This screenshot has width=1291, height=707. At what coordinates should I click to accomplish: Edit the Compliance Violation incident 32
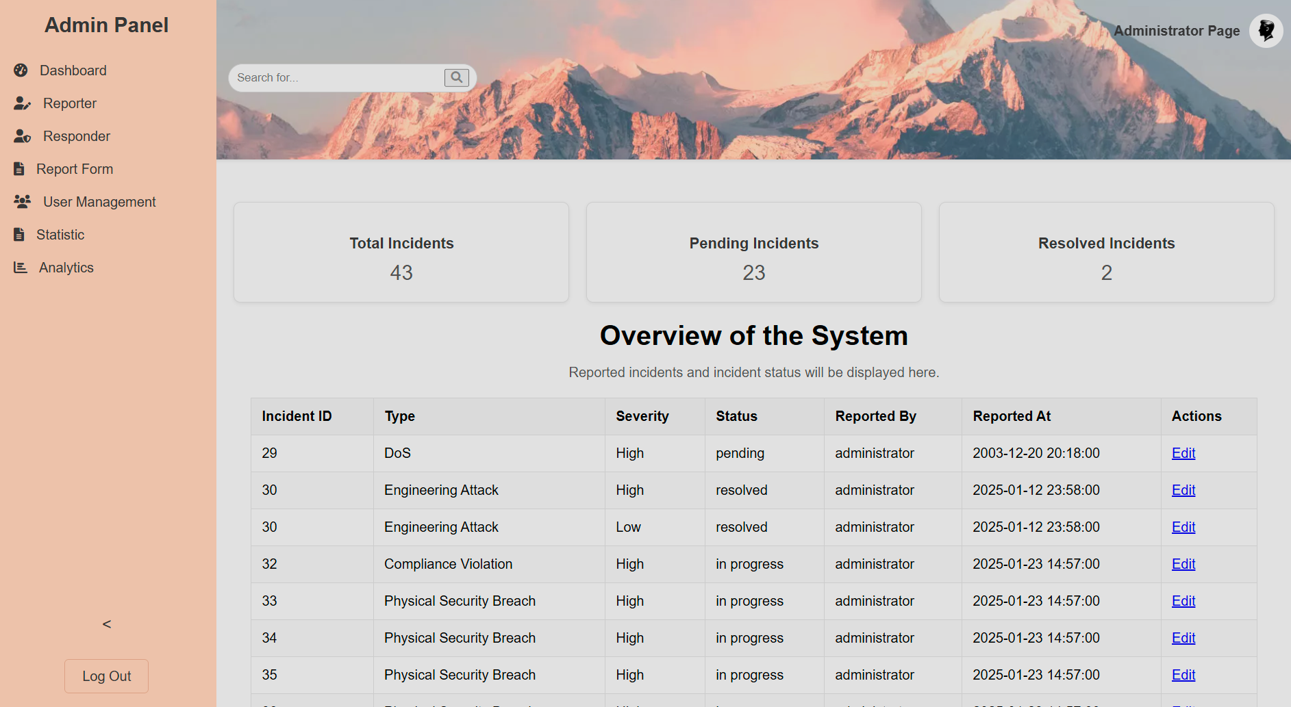coord(1183,564)
